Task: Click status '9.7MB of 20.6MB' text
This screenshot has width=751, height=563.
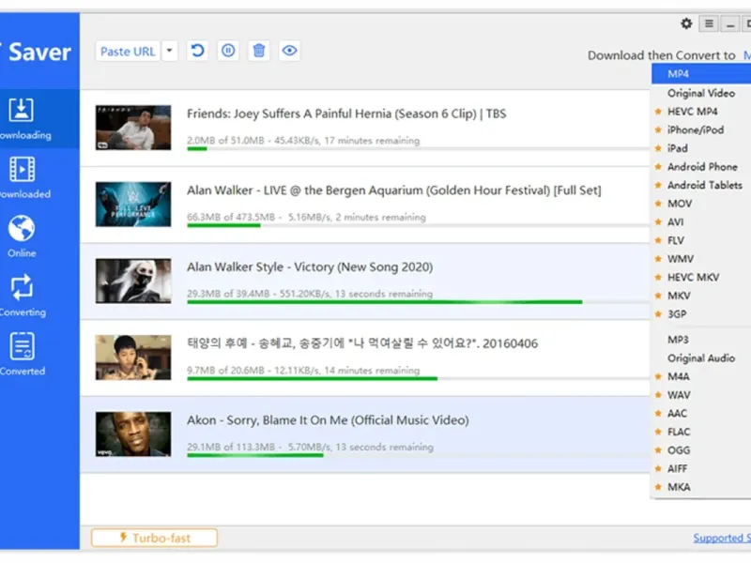Action: 225,371
